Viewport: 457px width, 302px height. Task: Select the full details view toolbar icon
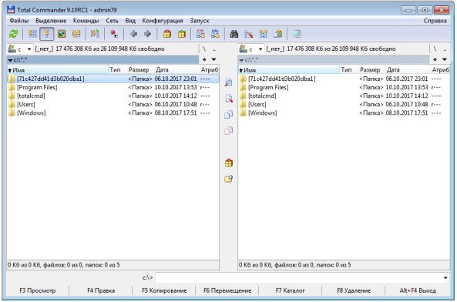[x=47, y=34]
